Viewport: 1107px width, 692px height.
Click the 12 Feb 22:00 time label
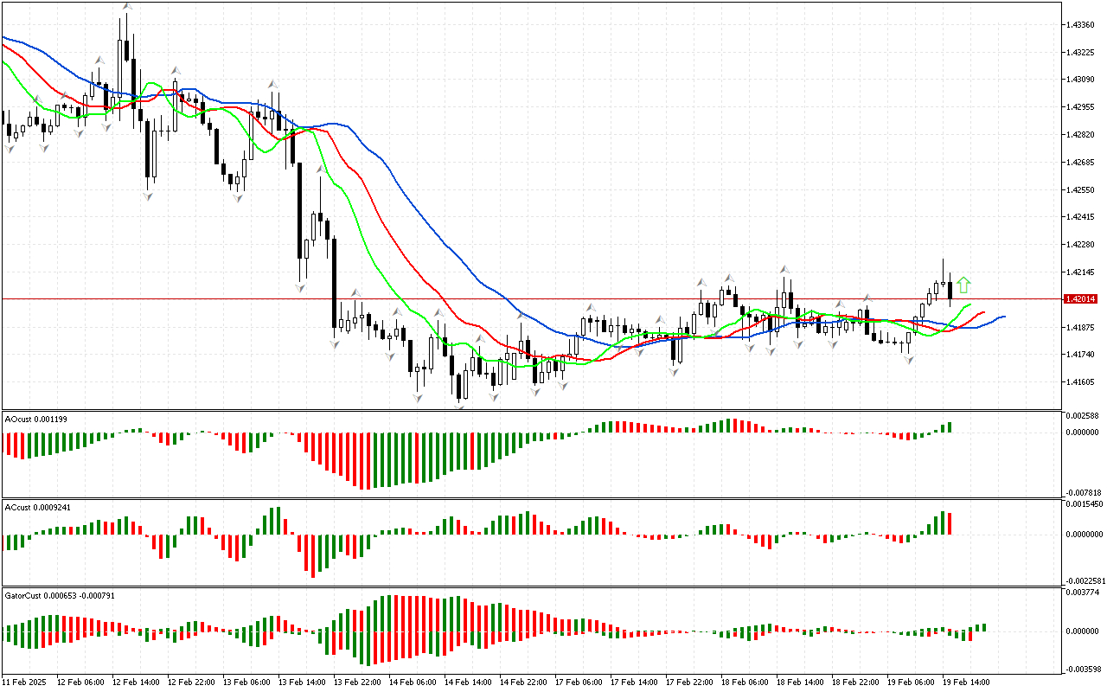pyautogui.click(x=192, y=682)
